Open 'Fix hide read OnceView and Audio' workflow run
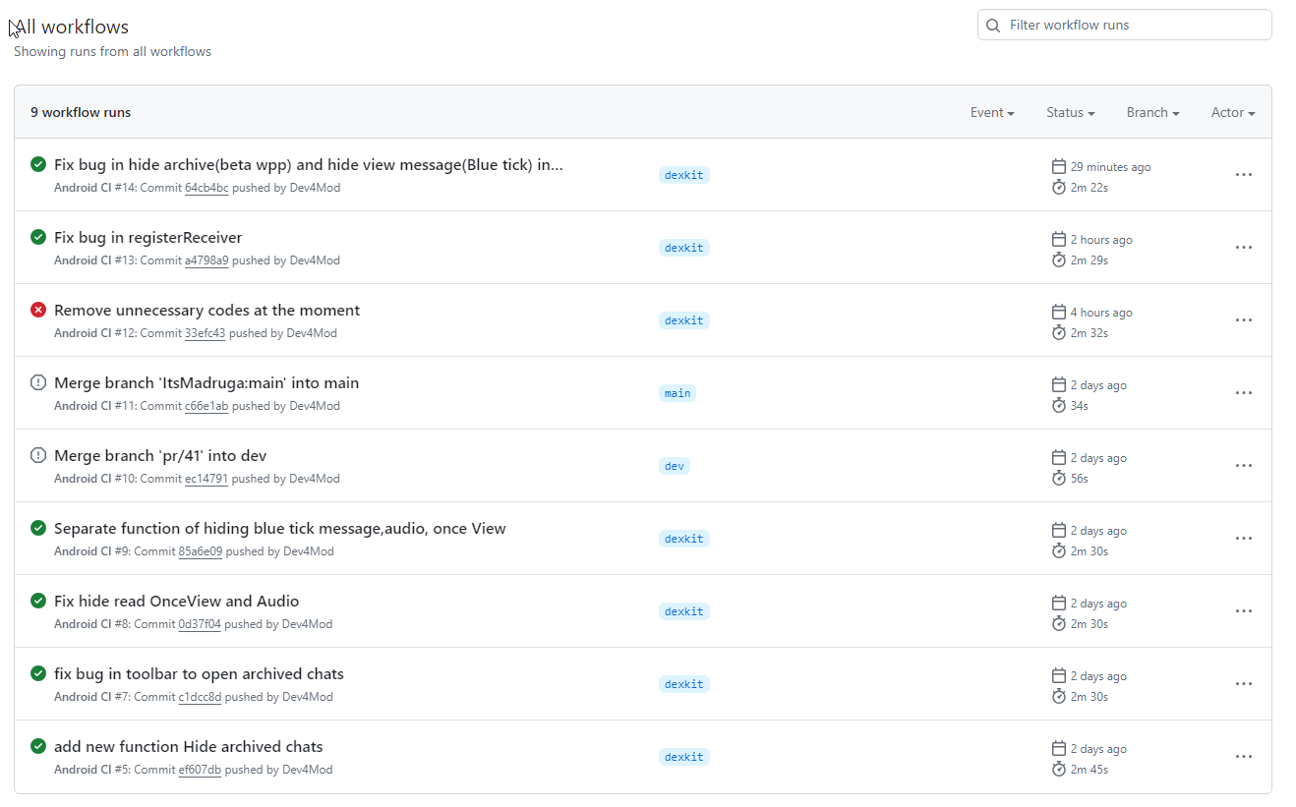The width and height of the screenshot is (1296, 807). tap(176, 602)
